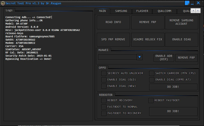Check the REBOOT FASTBOOT option
The image size is (204, 126).
(x=151, y=100)
